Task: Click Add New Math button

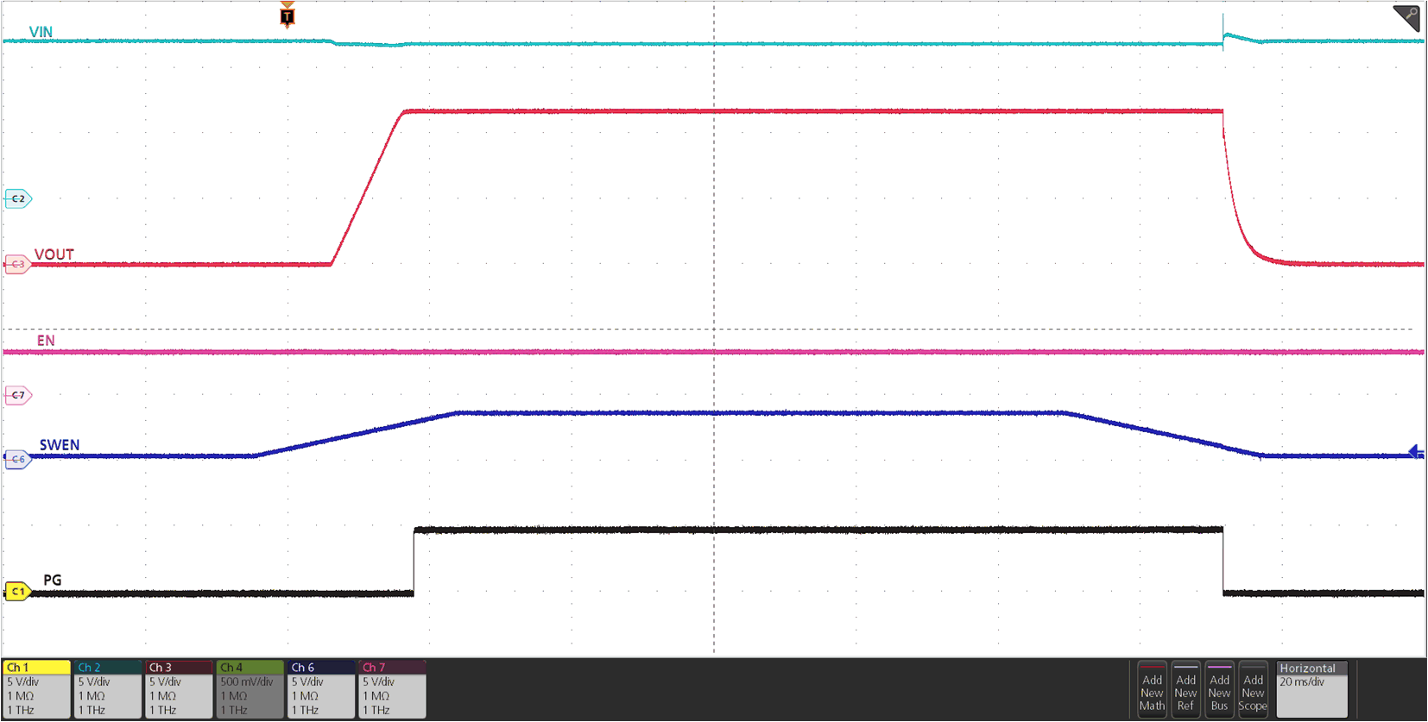Action: [1152, 688]
